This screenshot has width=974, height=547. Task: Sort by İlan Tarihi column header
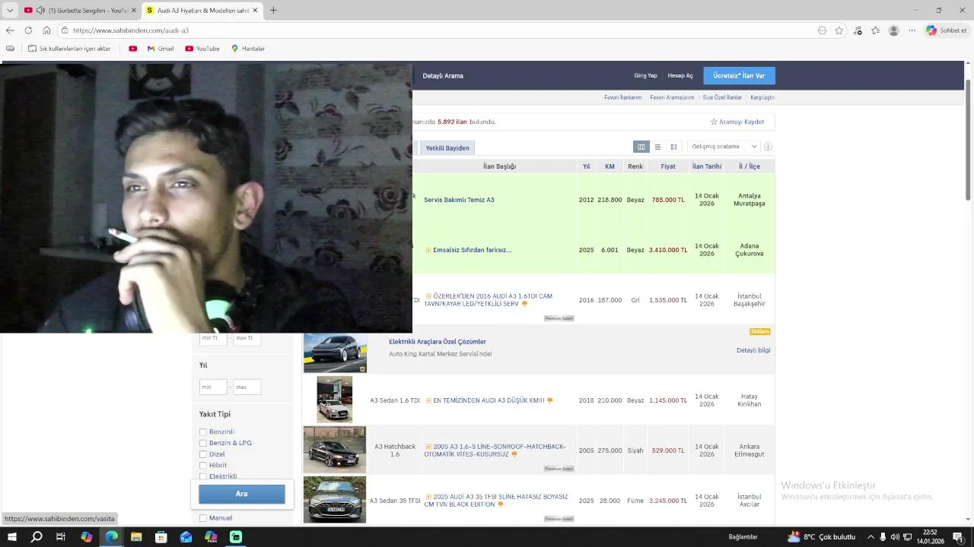pos(707,166)
